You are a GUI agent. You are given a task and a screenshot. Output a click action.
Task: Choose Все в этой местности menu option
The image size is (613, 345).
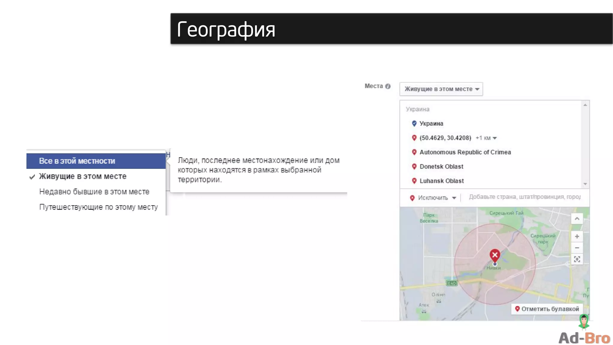96,161
